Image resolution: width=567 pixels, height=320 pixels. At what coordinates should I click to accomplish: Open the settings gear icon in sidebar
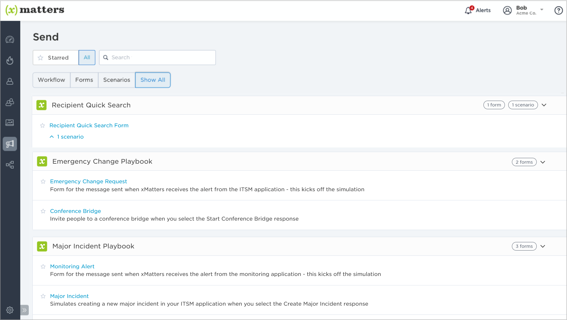click(10, 310)
